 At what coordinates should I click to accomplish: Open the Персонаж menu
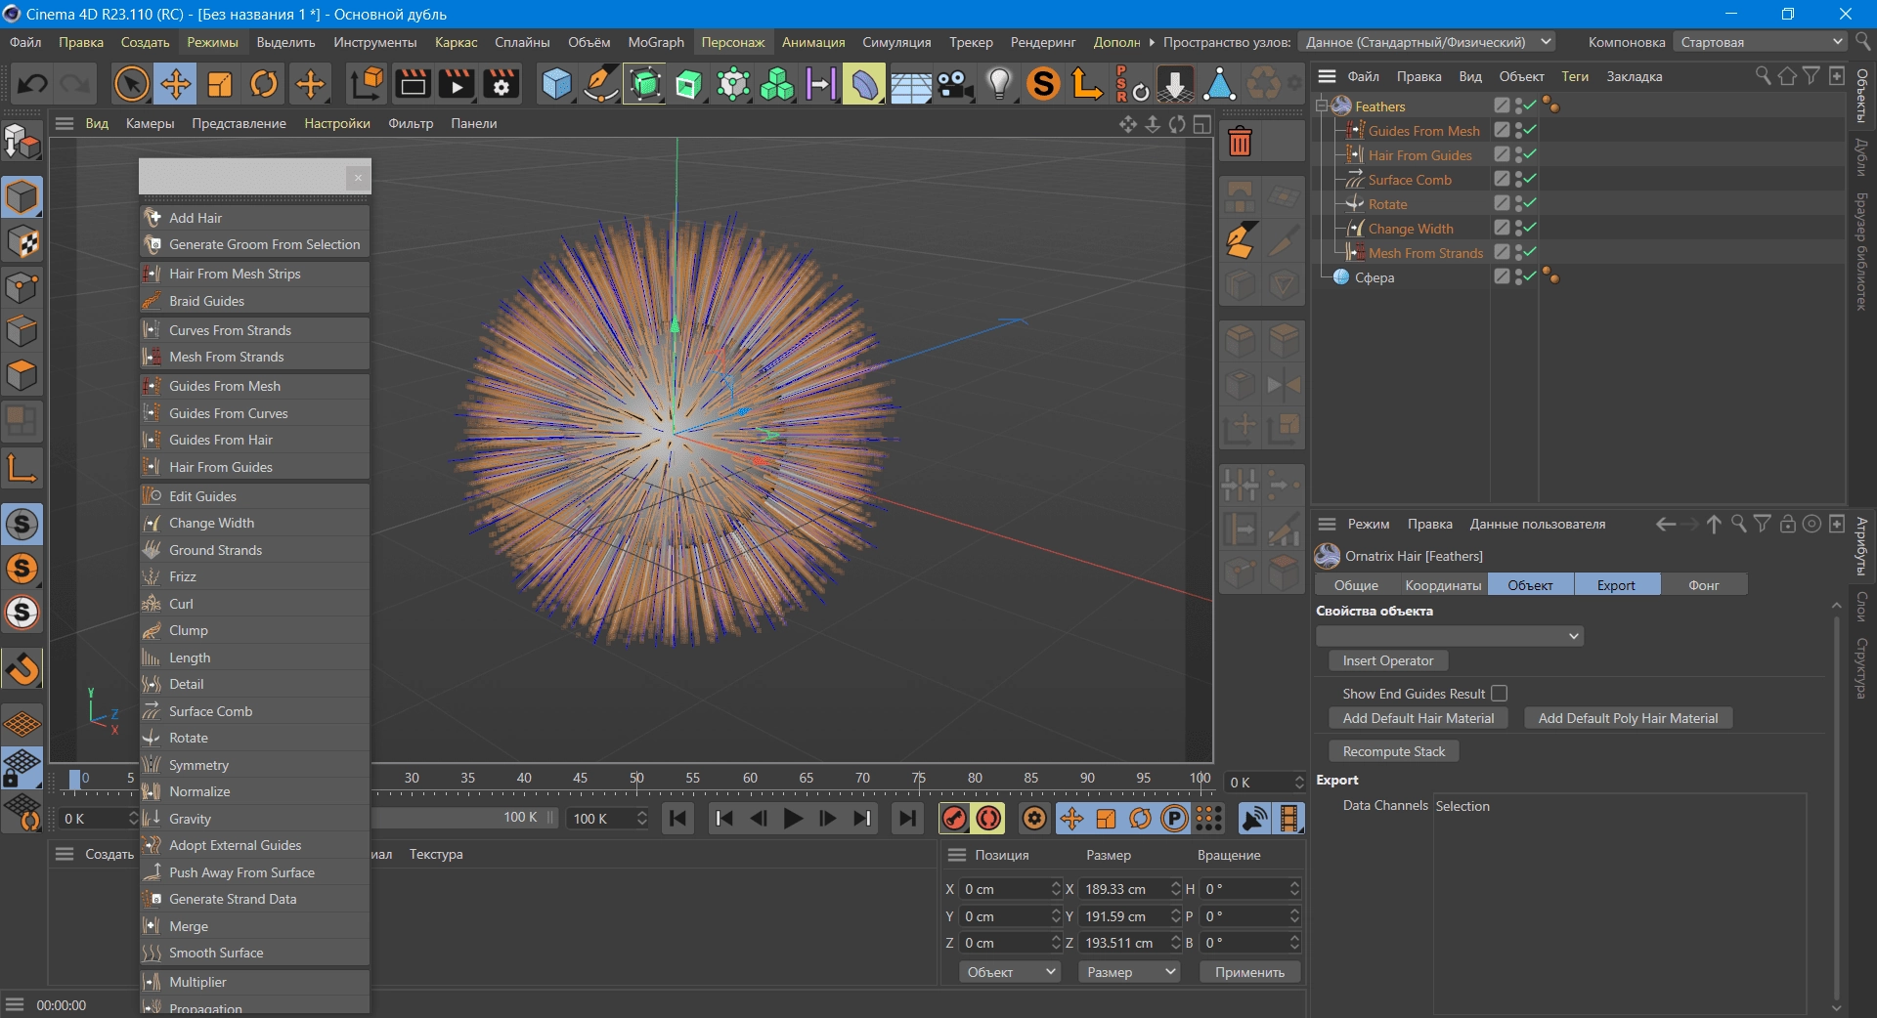[x=733, y=42]
